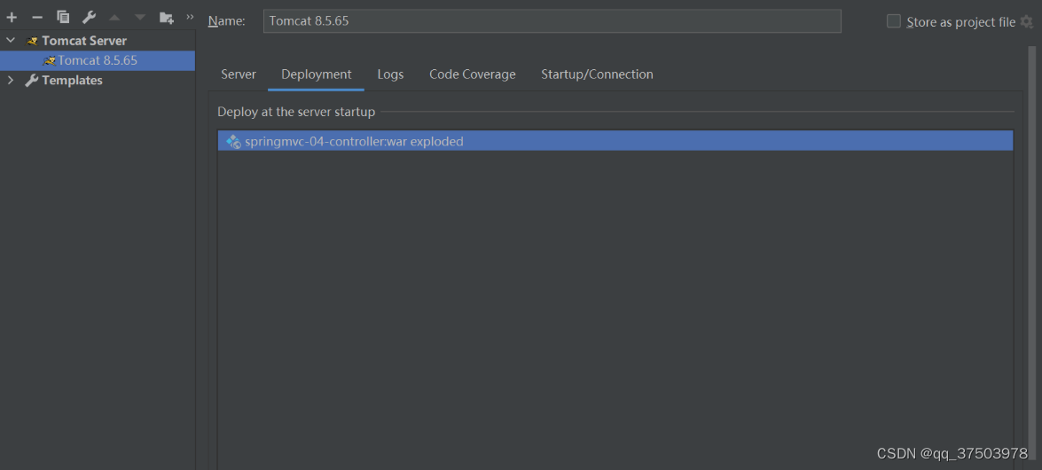
Task: Select springmvc-04-controller:war exploded artifact
Action: pyautogui.click(x=615, y=141)
